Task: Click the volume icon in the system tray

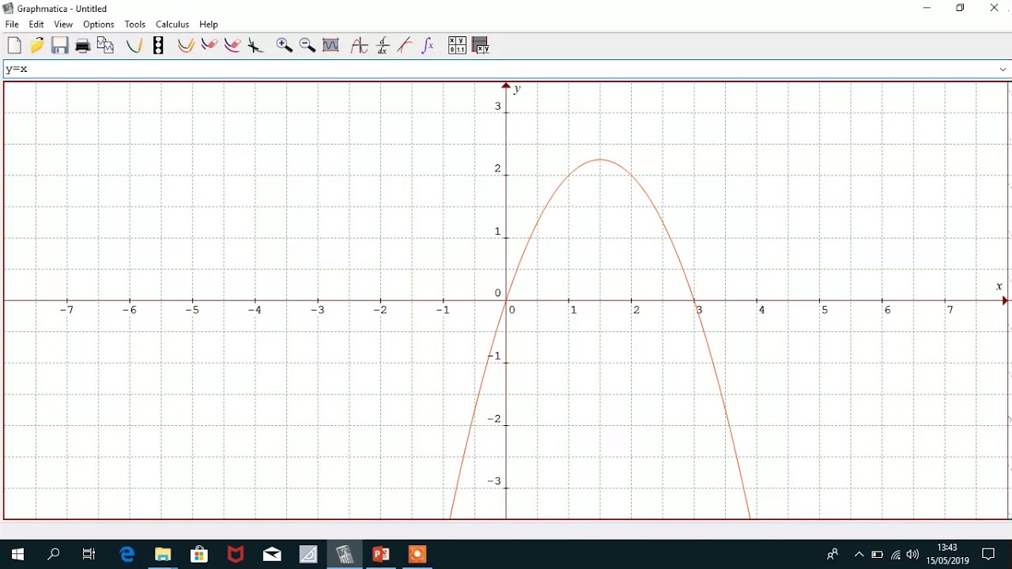Action: point(913,554)
